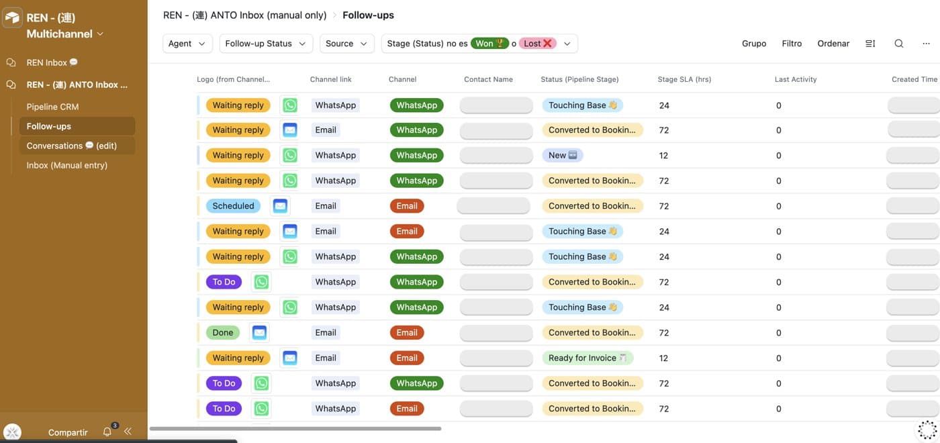Open the Stage (Status) filter dropdown
The height and width of the screenshot is (443, 940).
(x=479, y=44)
